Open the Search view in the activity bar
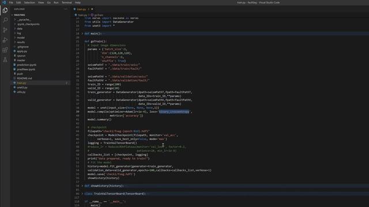 coord(5,20)
